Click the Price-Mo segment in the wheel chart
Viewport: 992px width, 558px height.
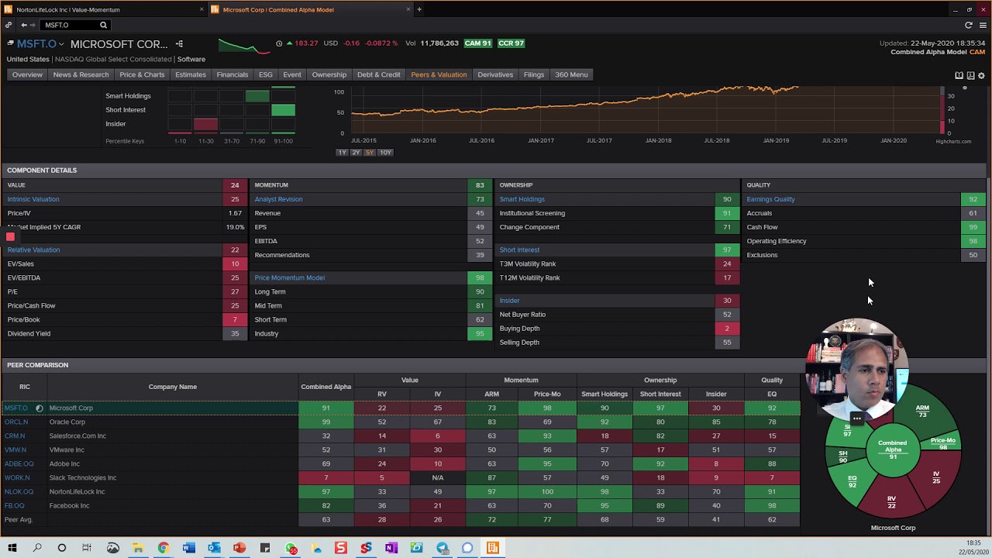pos(942,444)
